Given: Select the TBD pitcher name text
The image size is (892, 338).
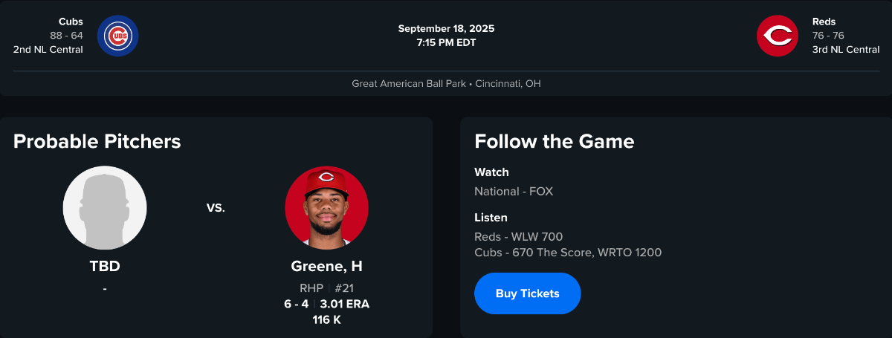Looking at the screenshot, I should (105, 266).
